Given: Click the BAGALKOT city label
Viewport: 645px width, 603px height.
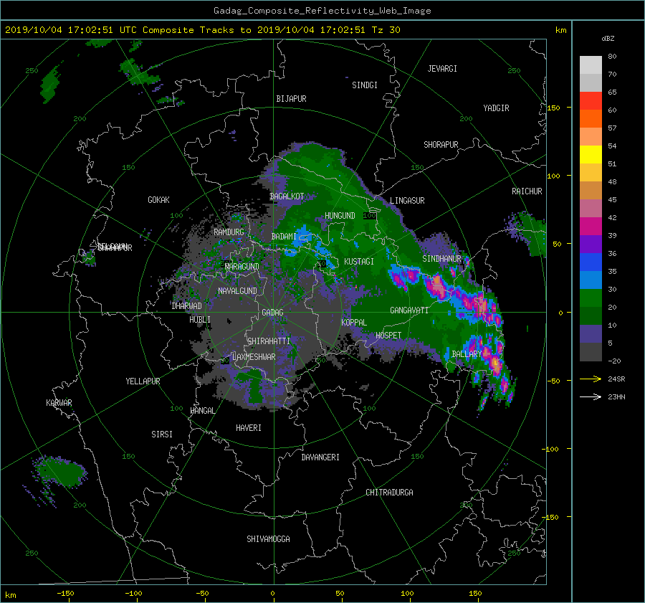Looking at the screenshot, I should (x=287, y=196).
